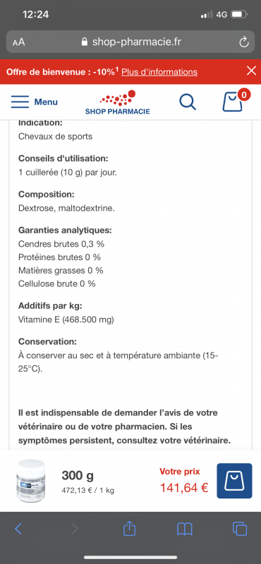
Task: Add the 300 g product to cart
Action: 234,481
